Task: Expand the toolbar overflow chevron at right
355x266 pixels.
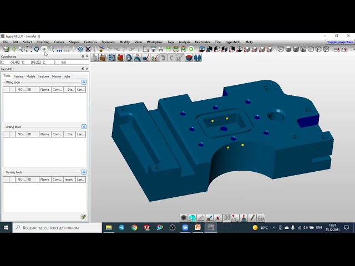Action: pyautogui.click(x=353, y=49)
